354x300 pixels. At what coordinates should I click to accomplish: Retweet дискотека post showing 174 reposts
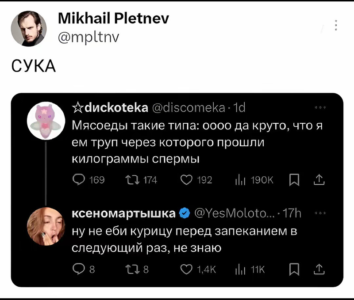pos(132,180)
